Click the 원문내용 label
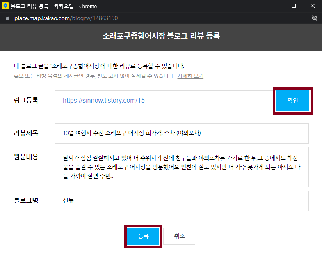 pos(26,157)
